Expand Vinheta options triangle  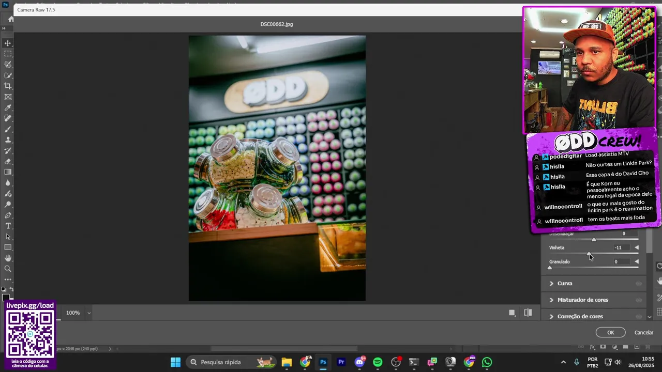pos(637,247)
